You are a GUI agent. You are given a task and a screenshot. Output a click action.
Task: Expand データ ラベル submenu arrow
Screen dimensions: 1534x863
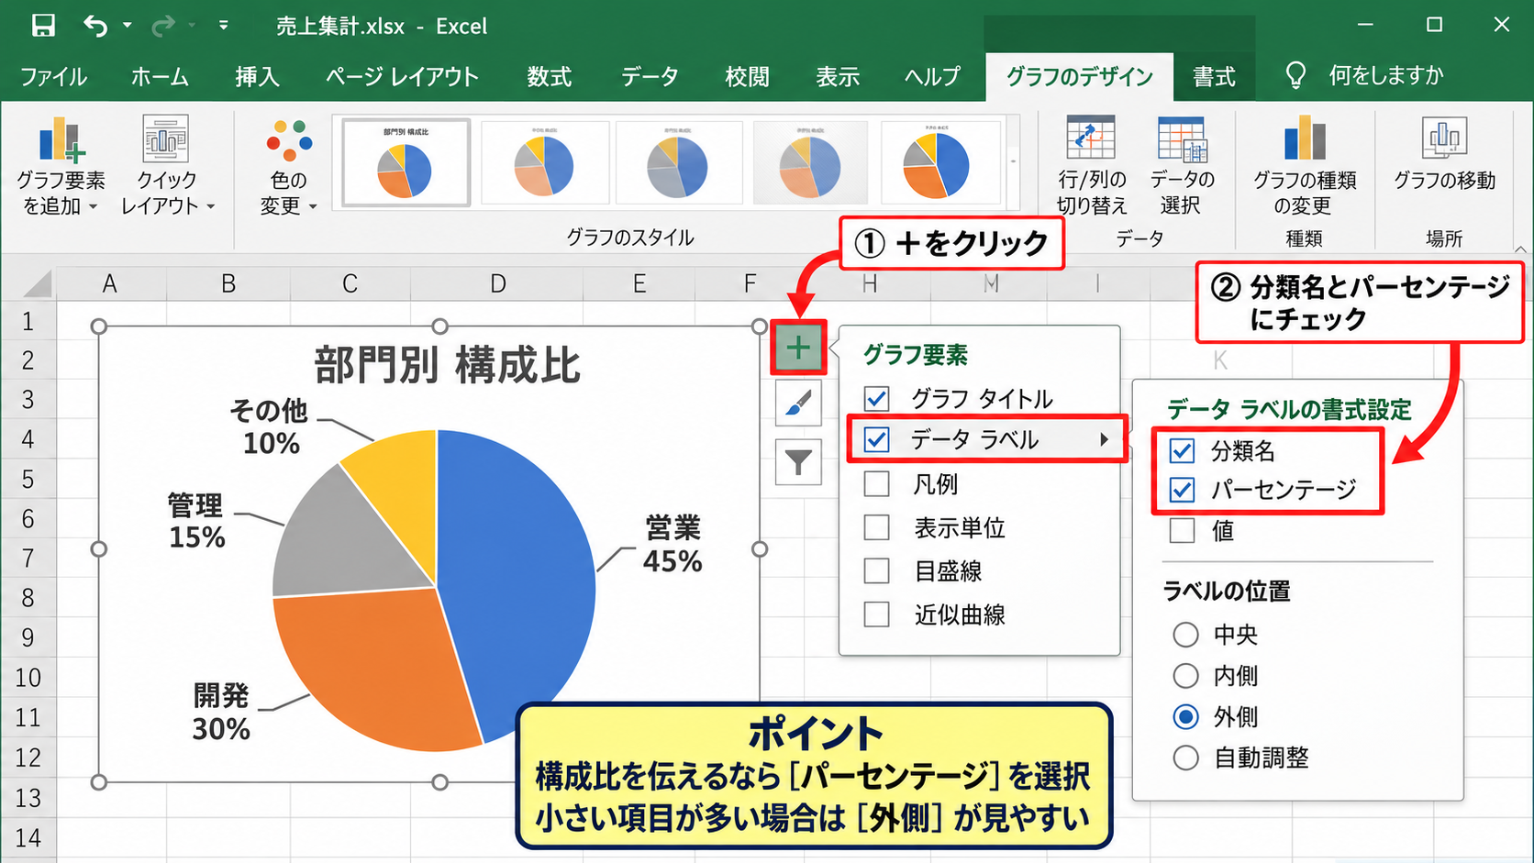pos(1104,440)
